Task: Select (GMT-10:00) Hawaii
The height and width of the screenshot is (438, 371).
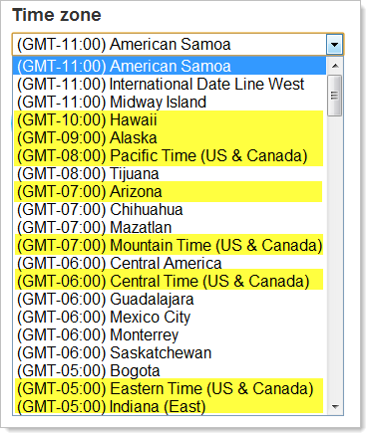Action: (x=170, y=119)
